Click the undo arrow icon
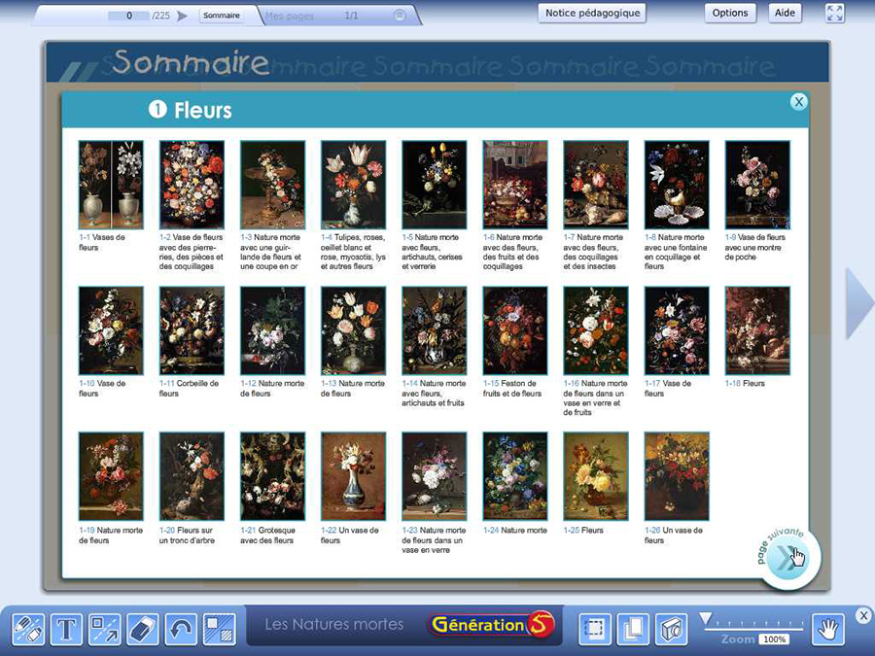 click(181, 630)
